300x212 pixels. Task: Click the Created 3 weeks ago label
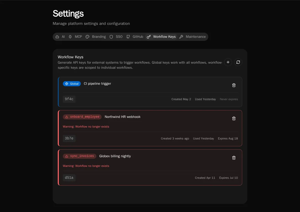click(175, 138)
